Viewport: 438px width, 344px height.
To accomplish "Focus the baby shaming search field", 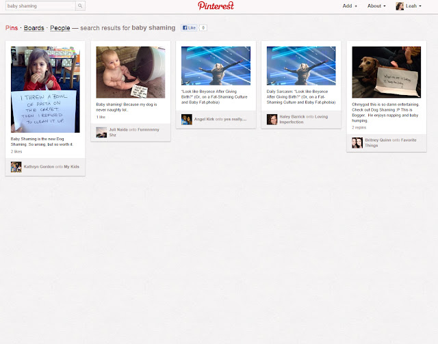I will [40, 5].
